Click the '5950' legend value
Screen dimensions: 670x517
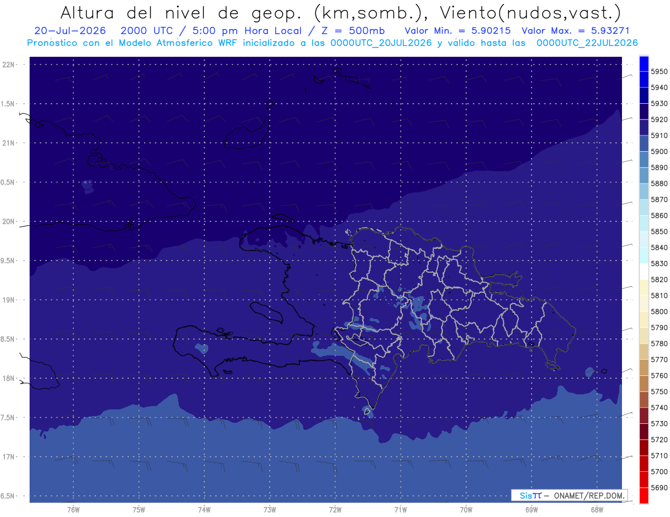coord(659,71)
